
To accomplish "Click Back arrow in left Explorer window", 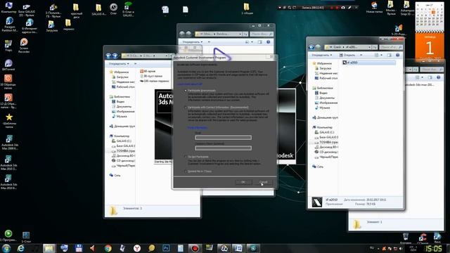I will point(108,56).
